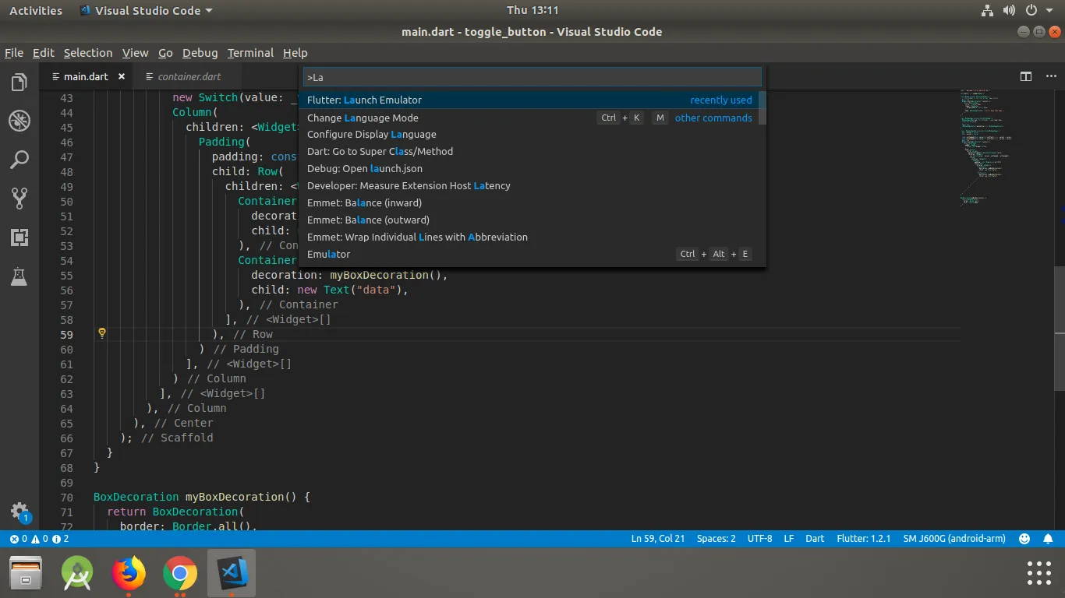Click Ln 59, Col 21 in status bar
The height and width of the screenshot is (598, 1065).
[x=658, y=539]
